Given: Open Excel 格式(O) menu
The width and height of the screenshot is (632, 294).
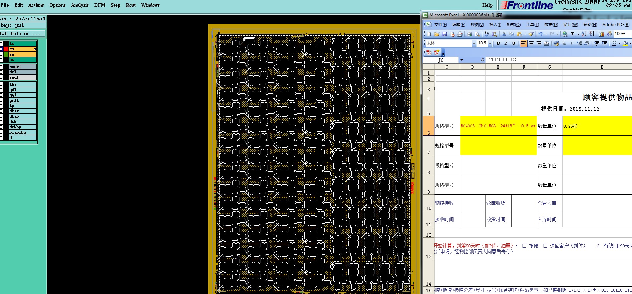Looking at the screenshot, I should [x=514, y=25].
